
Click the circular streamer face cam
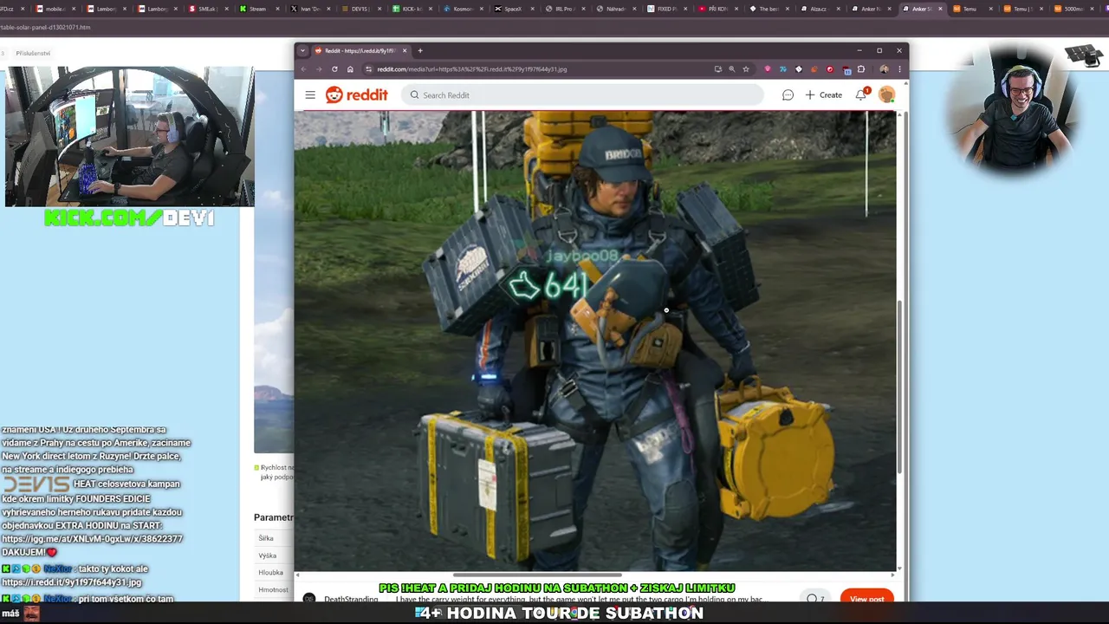[1013, 111]
